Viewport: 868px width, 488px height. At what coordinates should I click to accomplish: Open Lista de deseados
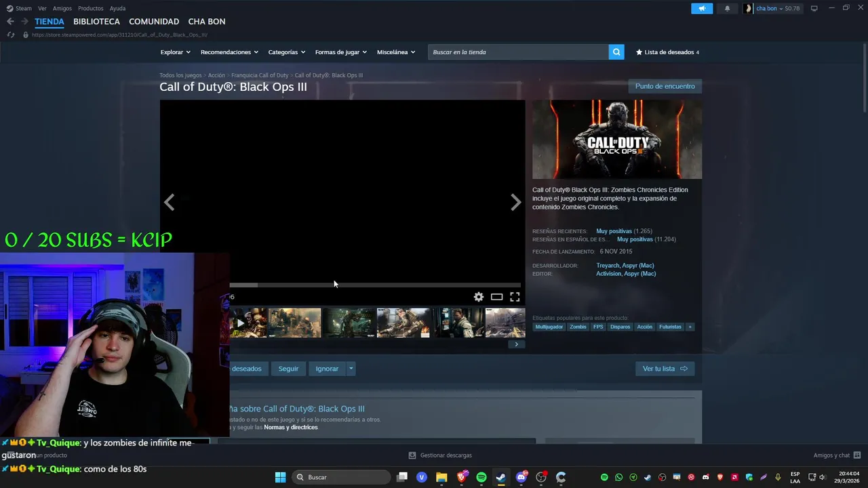point(667,52)
